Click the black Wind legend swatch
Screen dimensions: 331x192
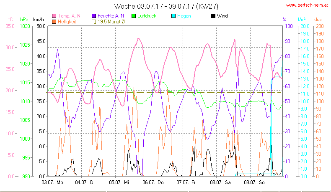(x=214, y=16)
